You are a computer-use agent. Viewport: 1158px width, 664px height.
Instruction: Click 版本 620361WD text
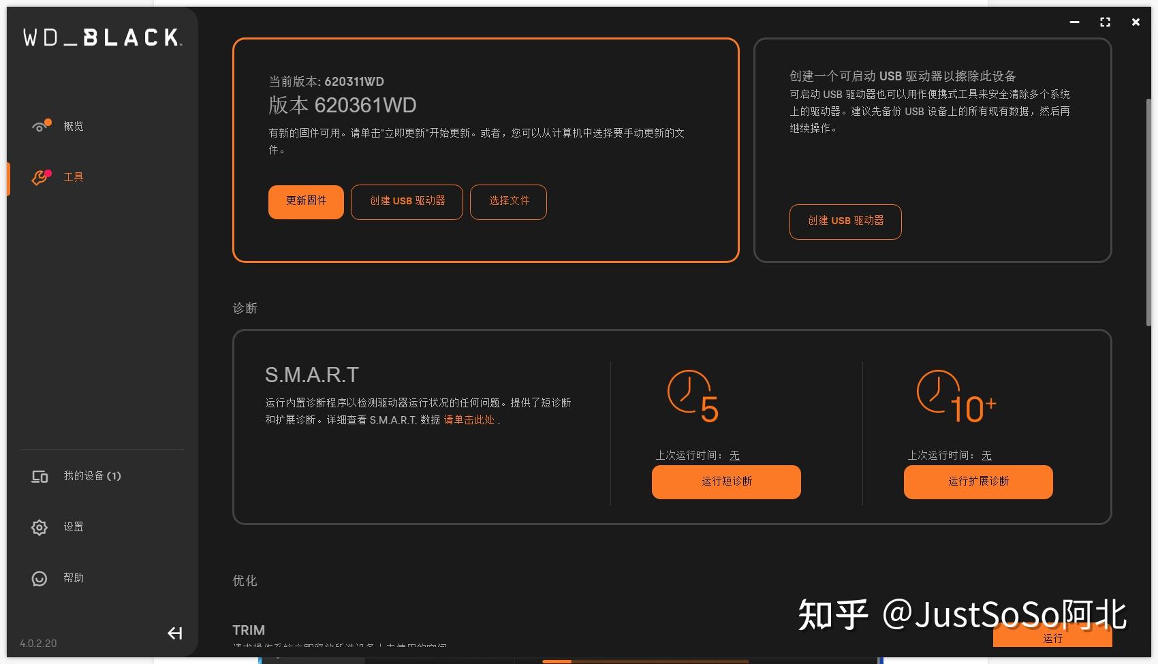coord(342,106)
